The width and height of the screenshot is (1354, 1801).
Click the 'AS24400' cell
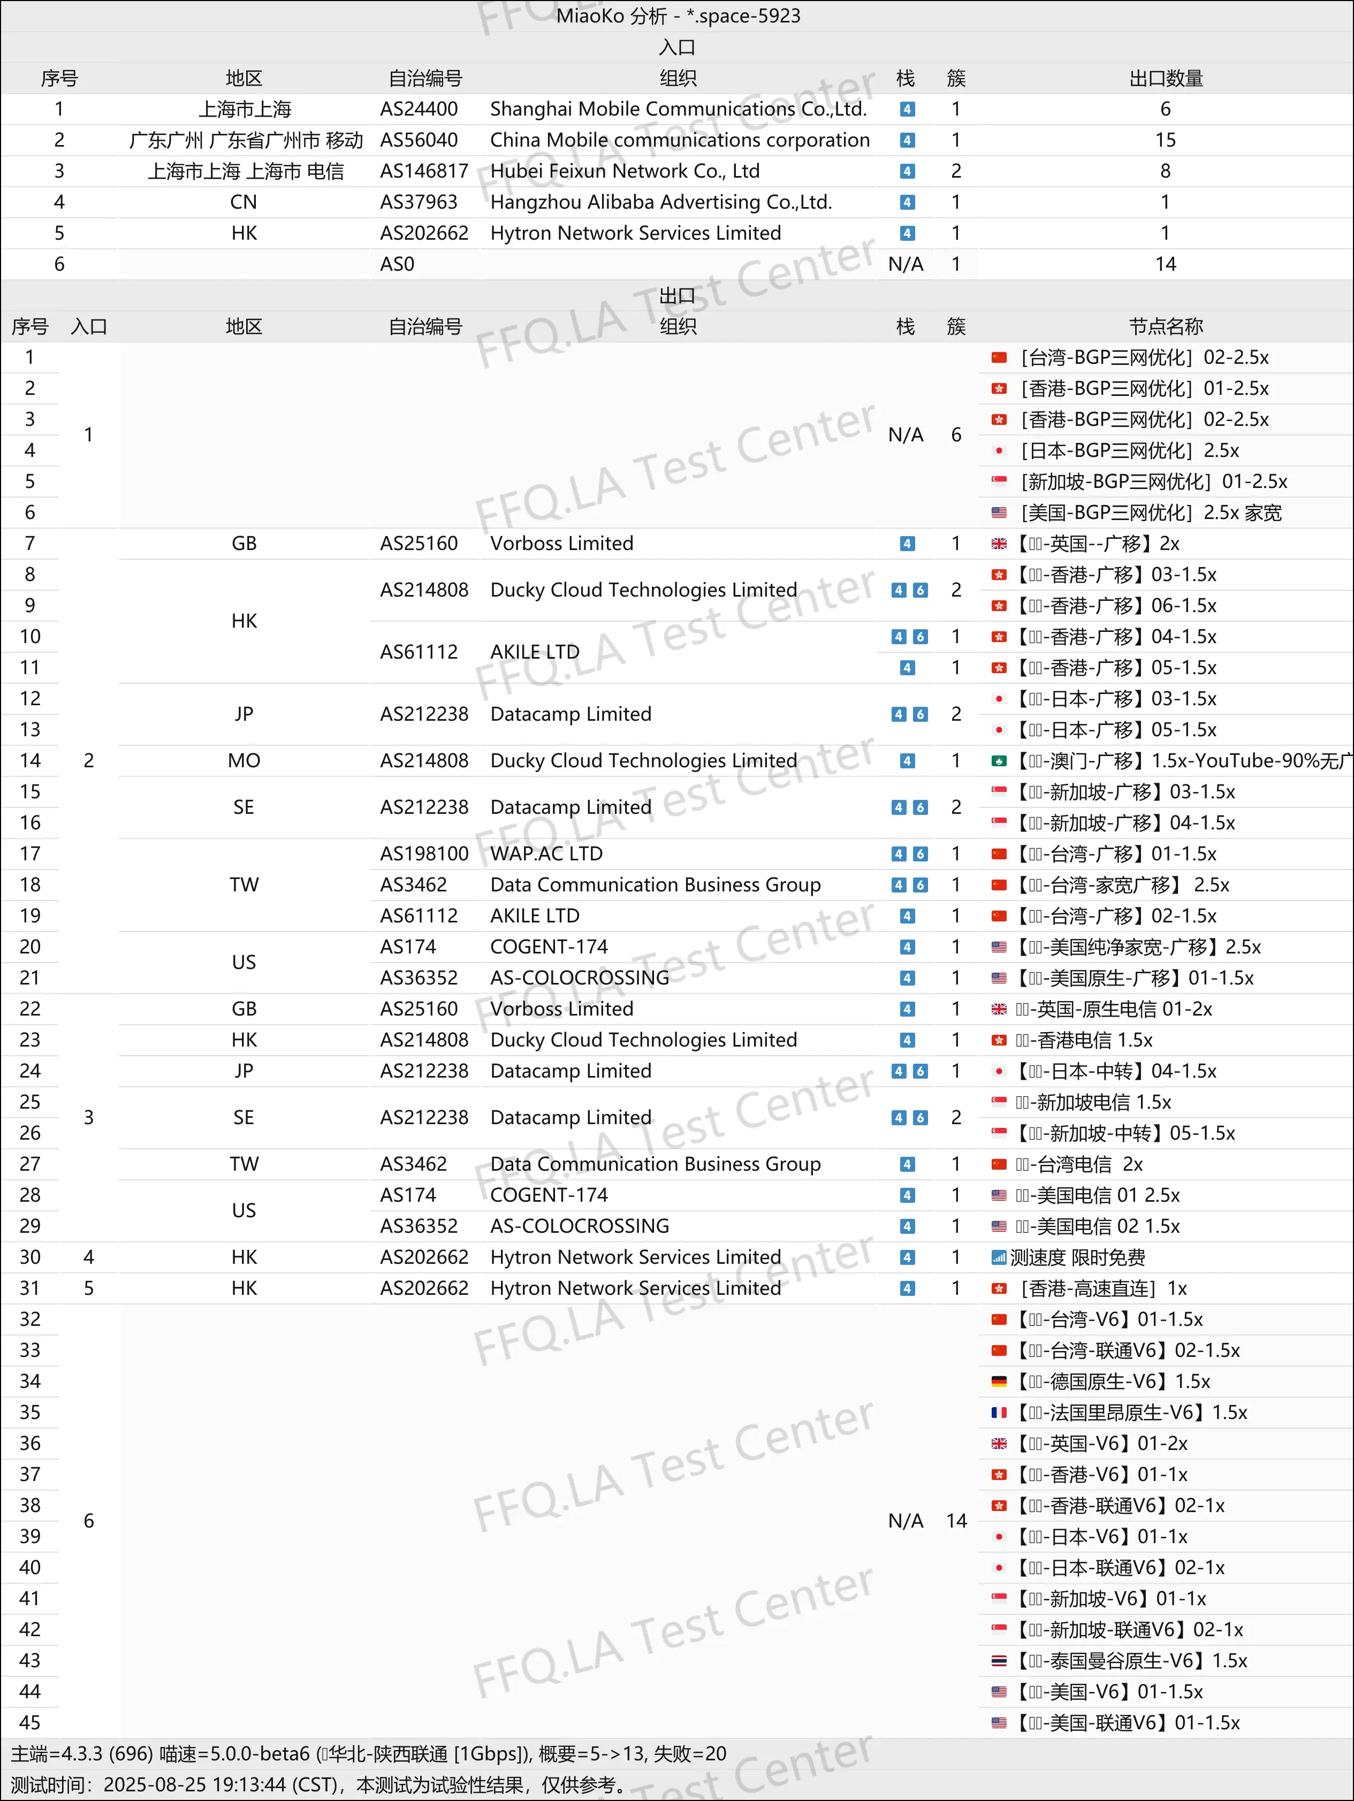click(x=419, y=109)
